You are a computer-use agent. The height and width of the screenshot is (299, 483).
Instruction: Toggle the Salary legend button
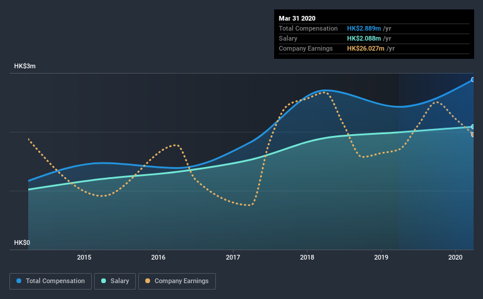click(x=115, y=281)
